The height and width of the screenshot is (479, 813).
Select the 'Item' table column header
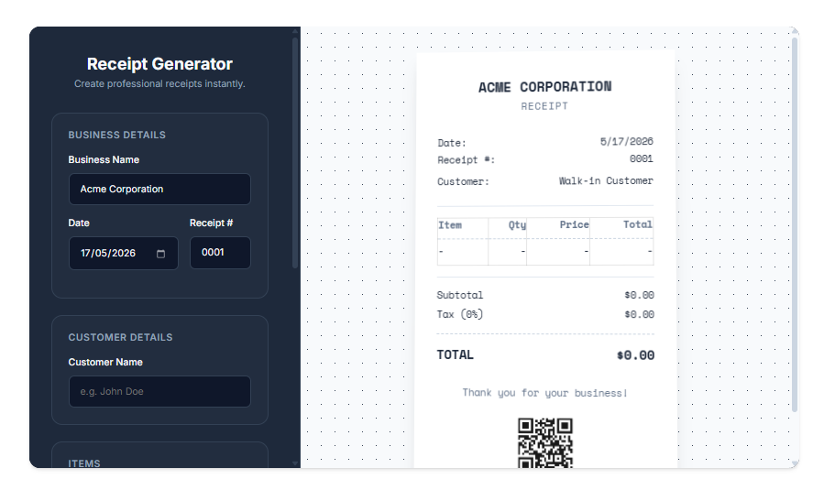click(450, 225)
